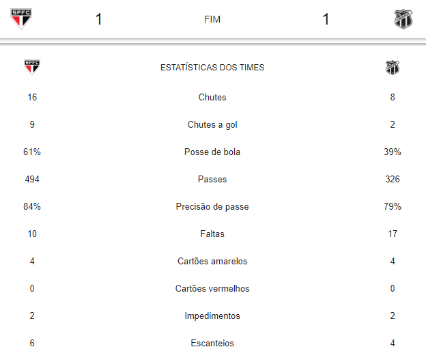Click the Cartões amarelos label
Viewport: 426px width, 362px height.
[212, 262]
